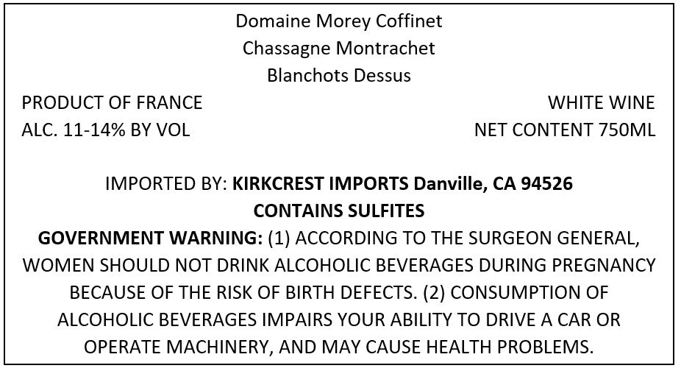Click the (2) CONSUMPTION OF text
This screenshot has width=681, height=371.
[516, 293]
